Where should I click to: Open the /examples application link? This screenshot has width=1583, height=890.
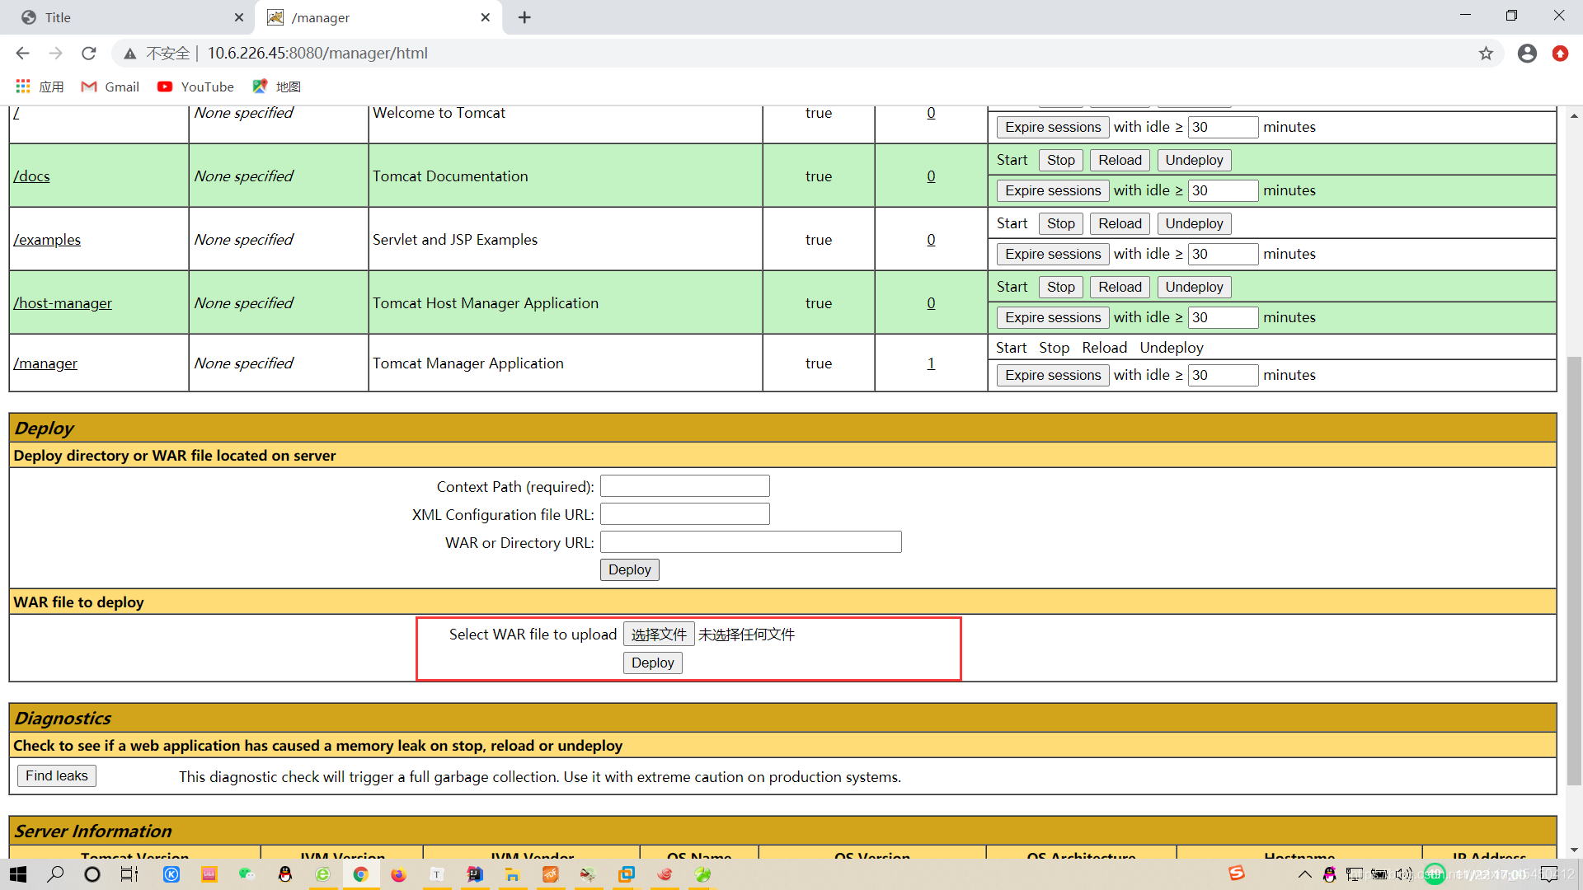pyautogui.click(x=47, y=240)
